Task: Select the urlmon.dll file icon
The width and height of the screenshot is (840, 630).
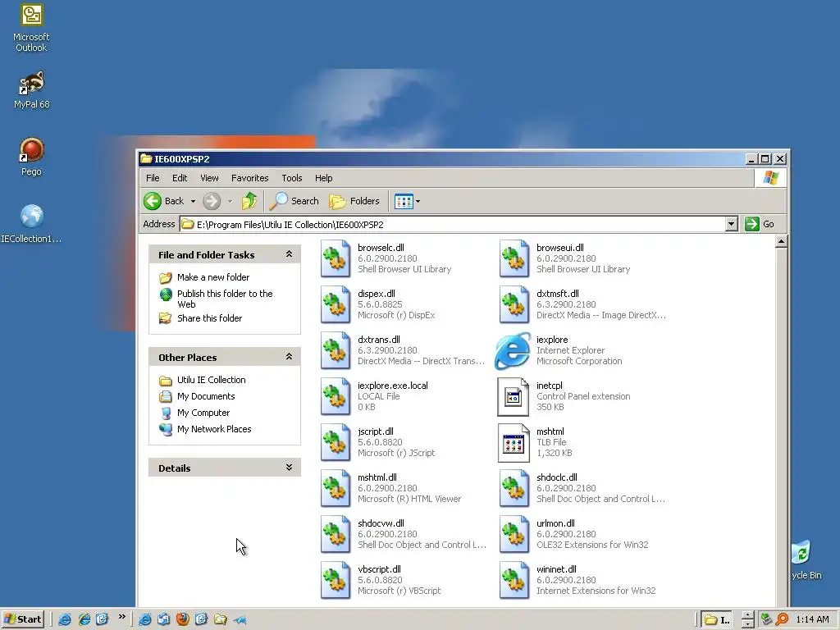Action: click(514, 535)
